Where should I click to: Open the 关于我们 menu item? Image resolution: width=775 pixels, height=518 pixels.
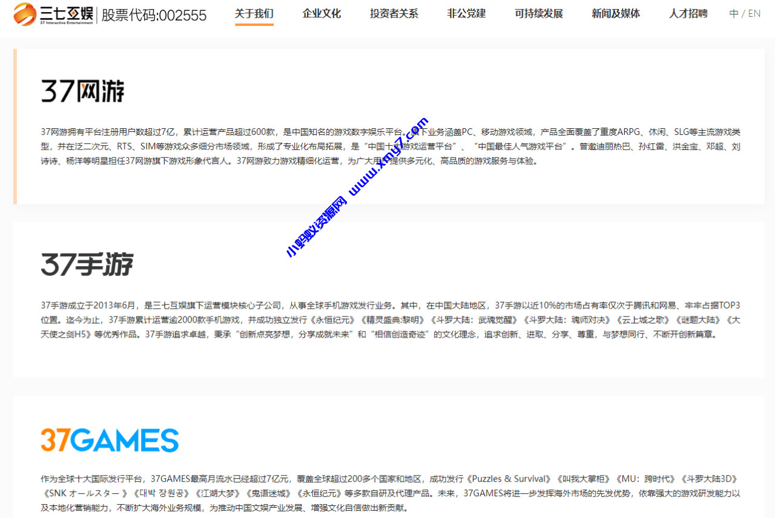coord(254,13)
